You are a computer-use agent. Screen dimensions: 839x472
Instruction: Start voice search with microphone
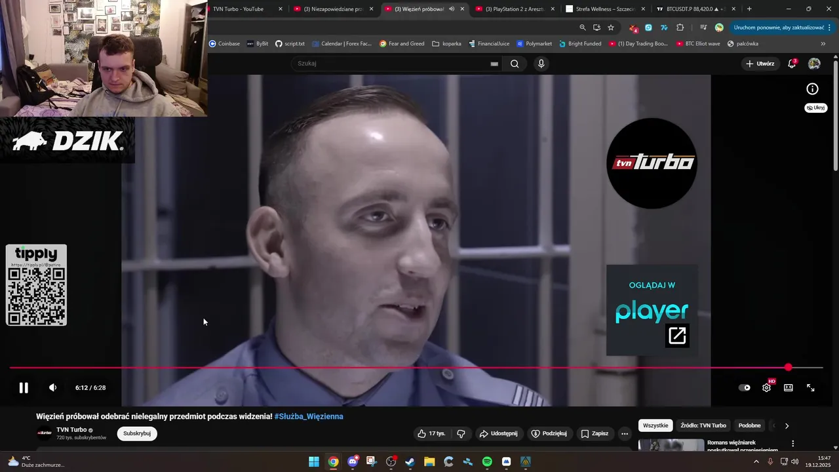click(541, 64)
